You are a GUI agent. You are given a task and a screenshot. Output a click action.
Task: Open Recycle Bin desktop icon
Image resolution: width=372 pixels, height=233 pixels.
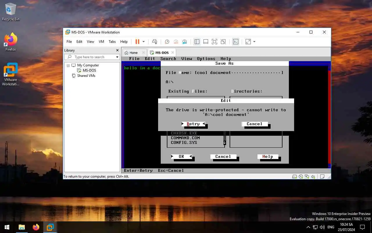(x=11, y=12)
